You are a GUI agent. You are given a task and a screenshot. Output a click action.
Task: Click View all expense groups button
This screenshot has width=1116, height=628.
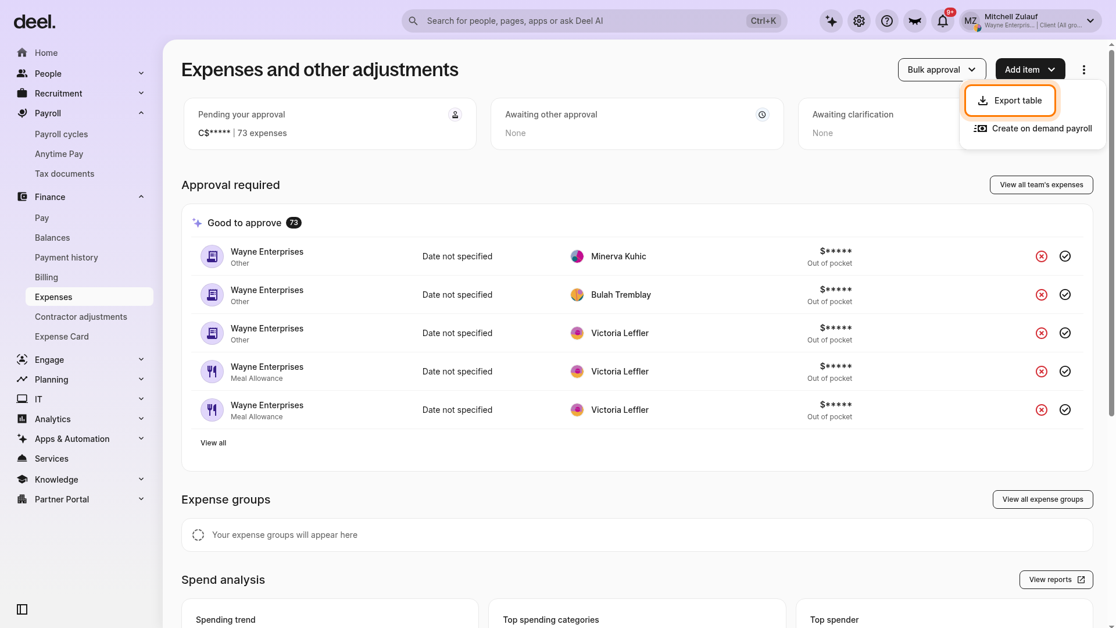click(1043, 499)
